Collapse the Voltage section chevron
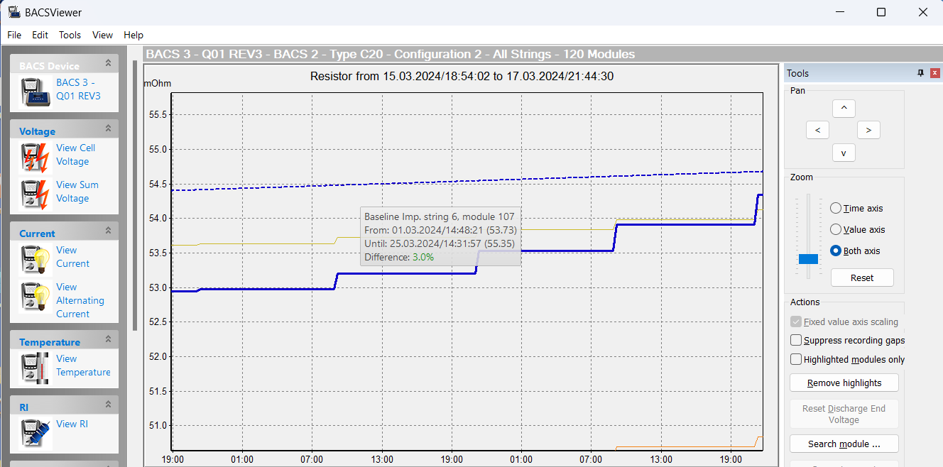 [108, 128]
